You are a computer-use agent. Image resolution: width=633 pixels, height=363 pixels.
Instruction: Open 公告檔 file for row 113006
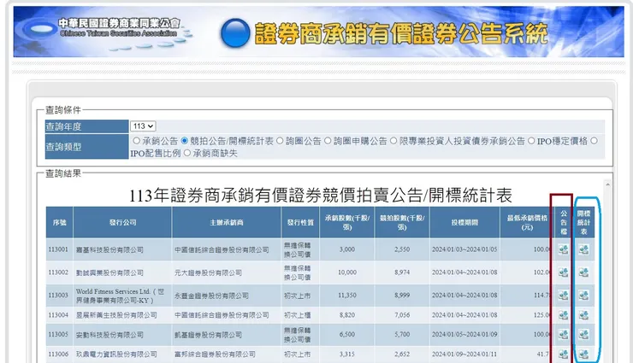[563, 354]
